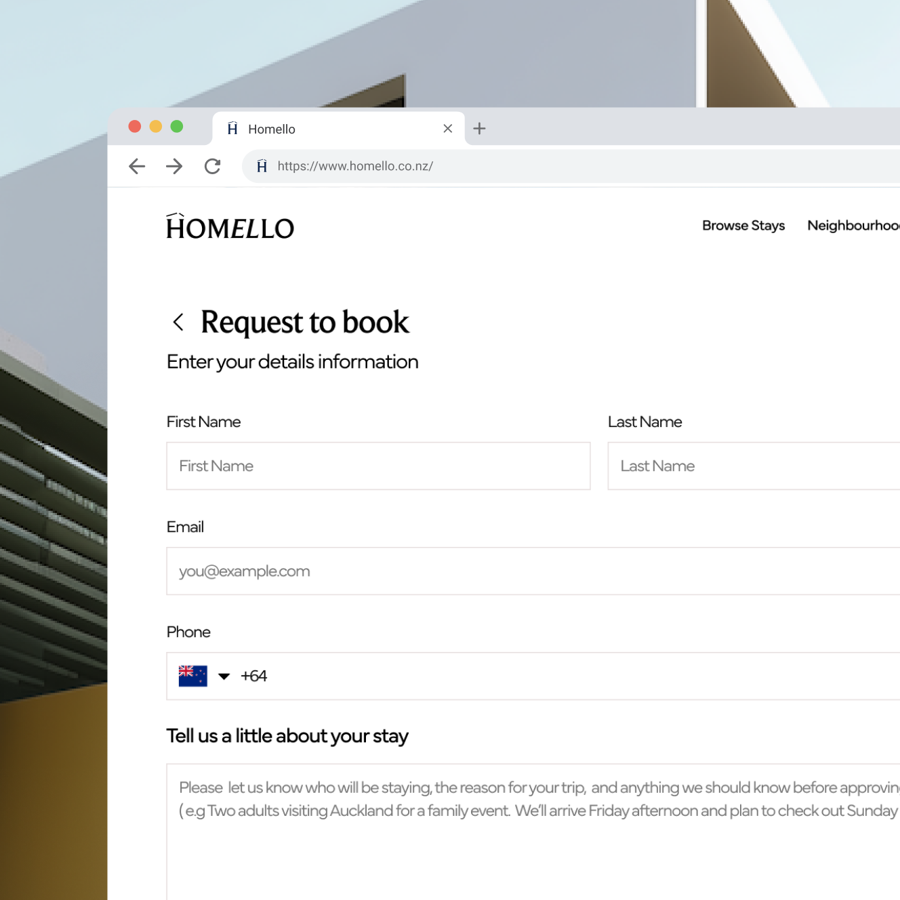Focus the Email field

pyautogui.click(x=533, y=571)
